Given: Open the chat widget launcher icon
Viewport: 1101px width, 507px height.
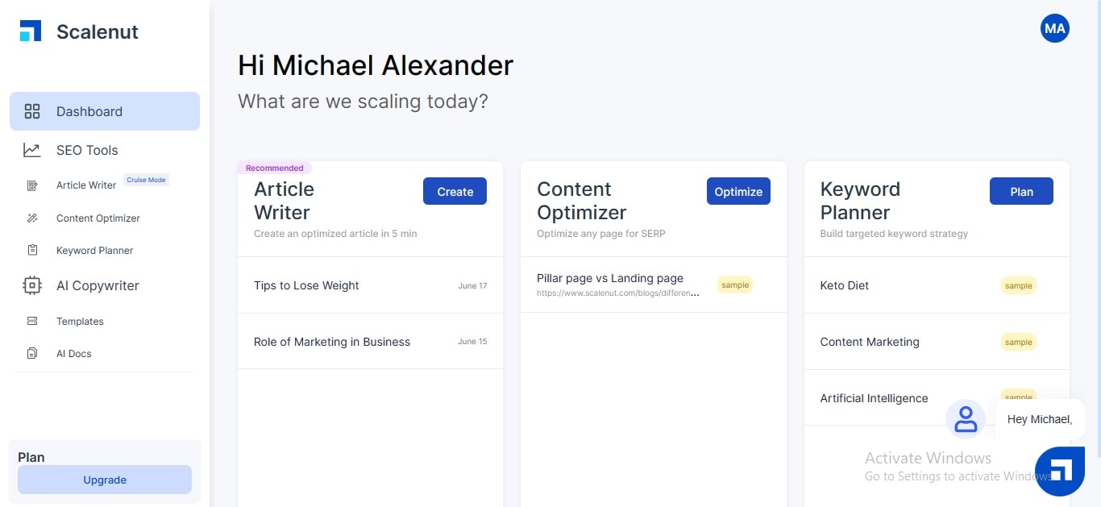Looking at the screenshot, I should (1059, 472).
